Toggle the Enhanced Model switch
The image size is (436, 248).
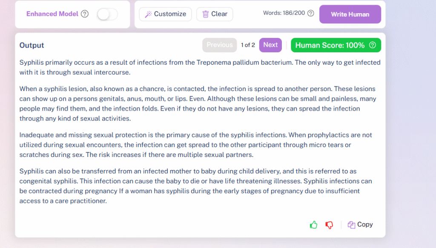(x=107, y=14)
